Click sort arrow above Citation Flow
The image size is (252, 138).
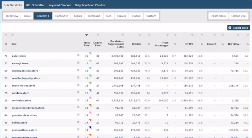(x=98, y=35)
